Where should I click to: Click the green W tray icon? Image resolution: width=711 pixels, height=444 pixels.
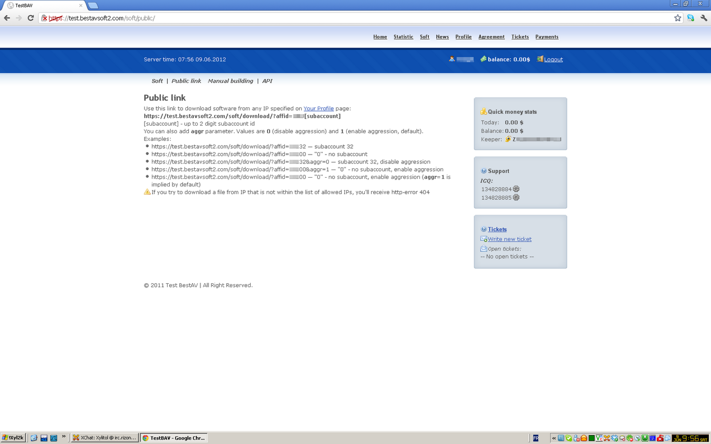click(x=645, y=438)
